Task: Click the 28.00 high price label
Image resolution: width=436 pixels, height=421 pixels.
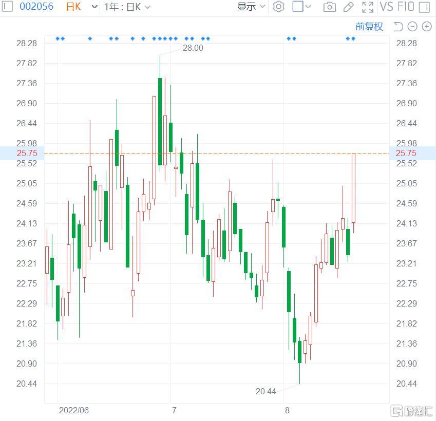Action: point(193,48)
